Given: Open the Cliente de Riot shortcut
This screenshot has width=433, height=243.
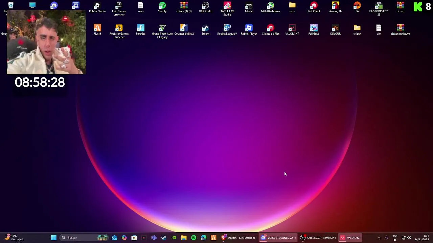Looking at the screenshot, I should pyautogui.click(x=270, y=30).
